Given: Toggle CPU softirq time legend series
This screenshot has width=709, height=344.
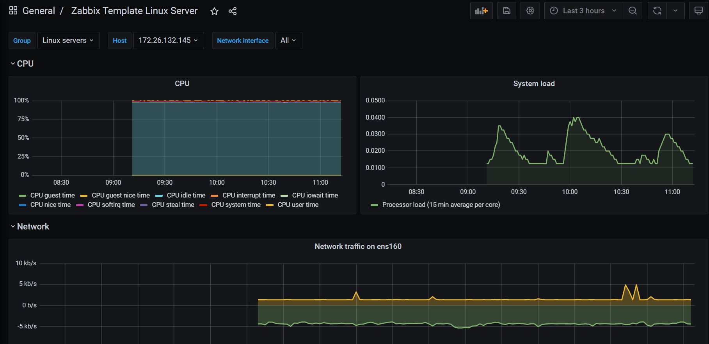Looking at the screenshot, I should pyautogui.click(x=111, y=205).
